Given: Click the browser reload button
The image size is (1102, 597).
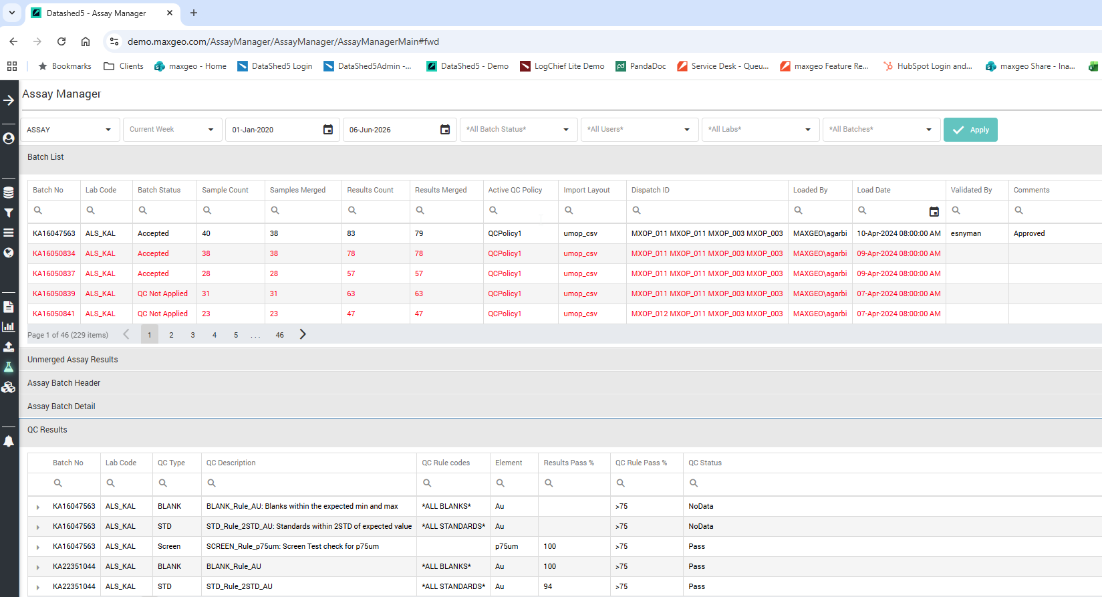Looking at the screenshot, I should 61,41.
